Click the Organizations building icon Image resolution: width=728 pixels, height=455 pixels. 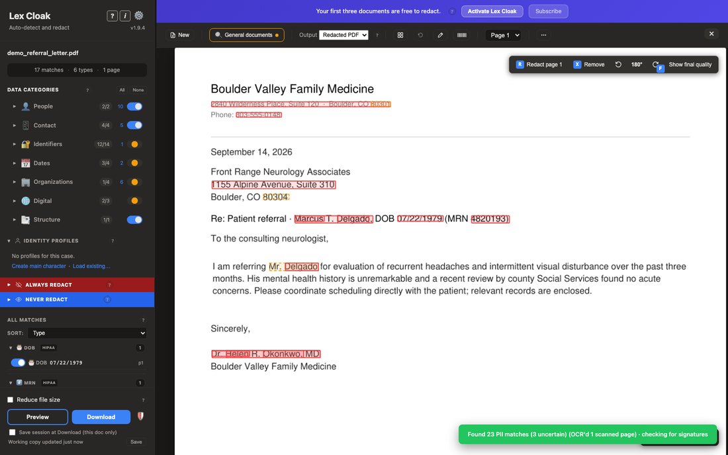[x=26, y=182]
